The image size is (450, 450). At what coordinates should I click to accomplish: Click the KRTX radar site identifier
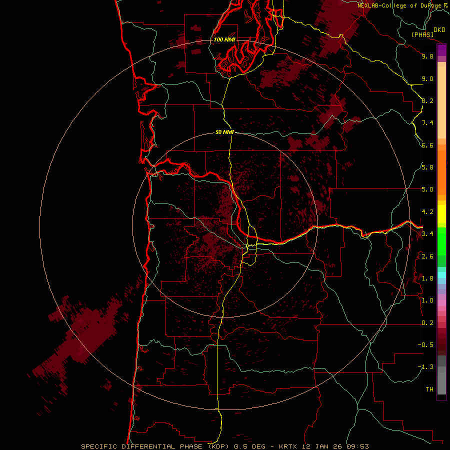[x=288, y=446]
